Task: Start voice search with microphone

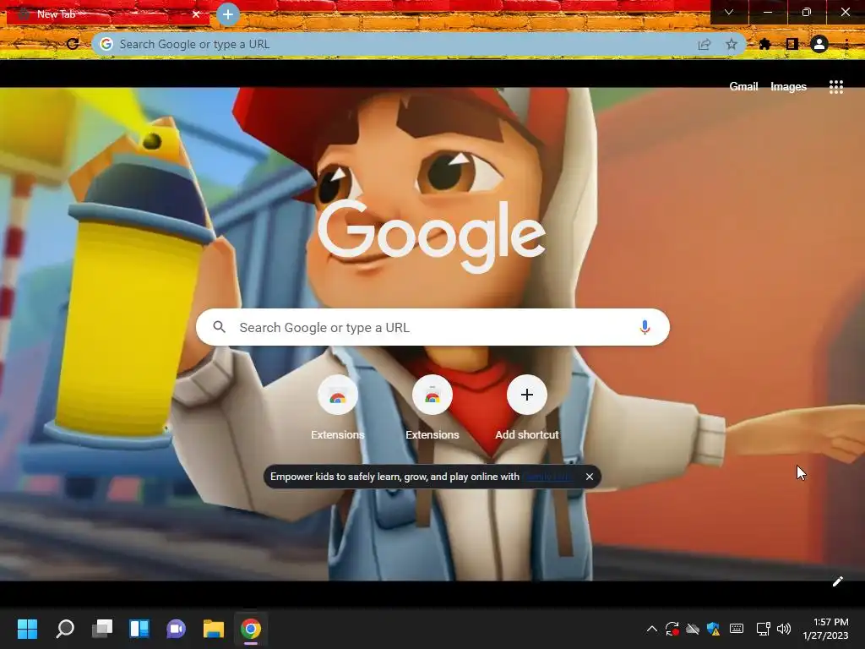Action: point(645,327)
